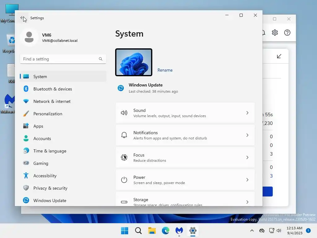Click the volume speaker tray icon
This screenshot has width=317, height=238.
279,231
